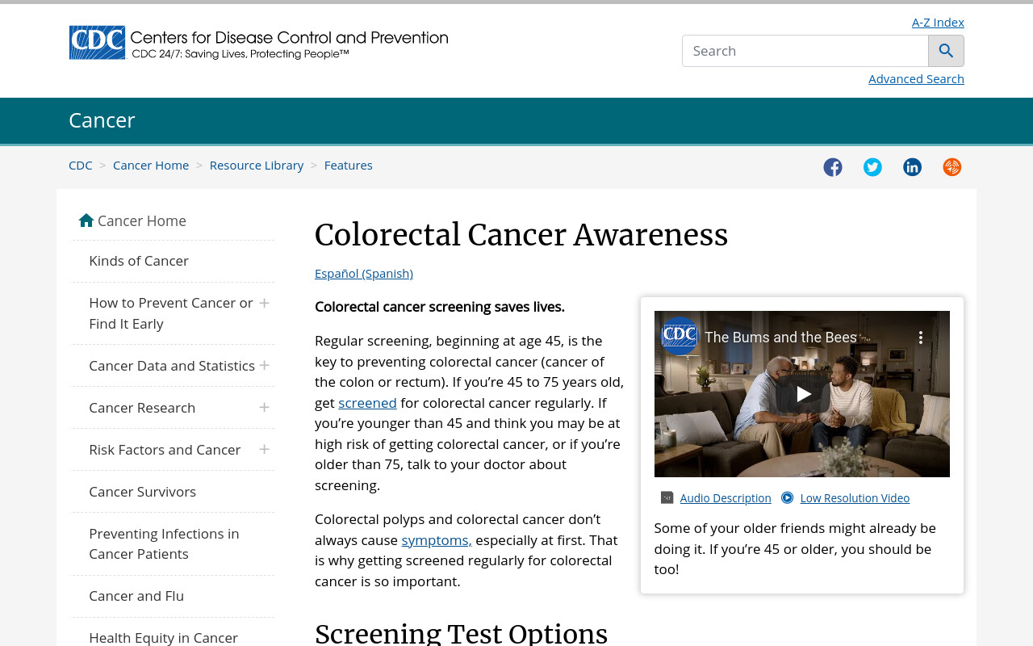This screenshot has width=1033, height=646.
Task: Share the page on Twitter
Action: tap(872, 167)
